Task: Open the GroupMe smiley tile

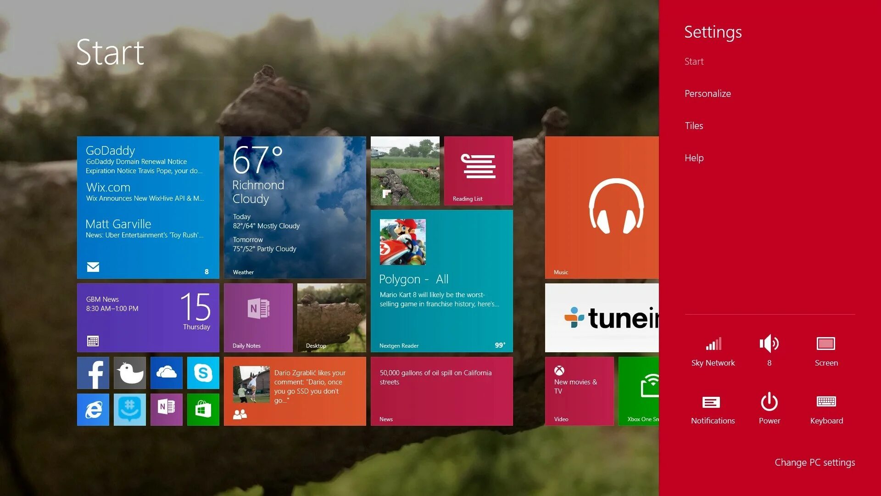Action: (x=130, y=409)
